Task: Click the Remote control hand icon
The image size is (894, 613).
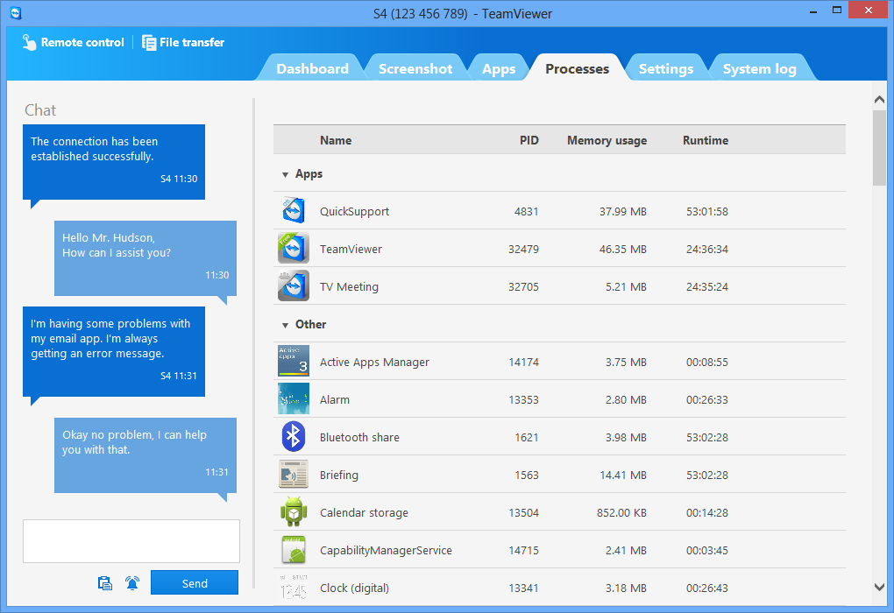Action: point(29,42)
